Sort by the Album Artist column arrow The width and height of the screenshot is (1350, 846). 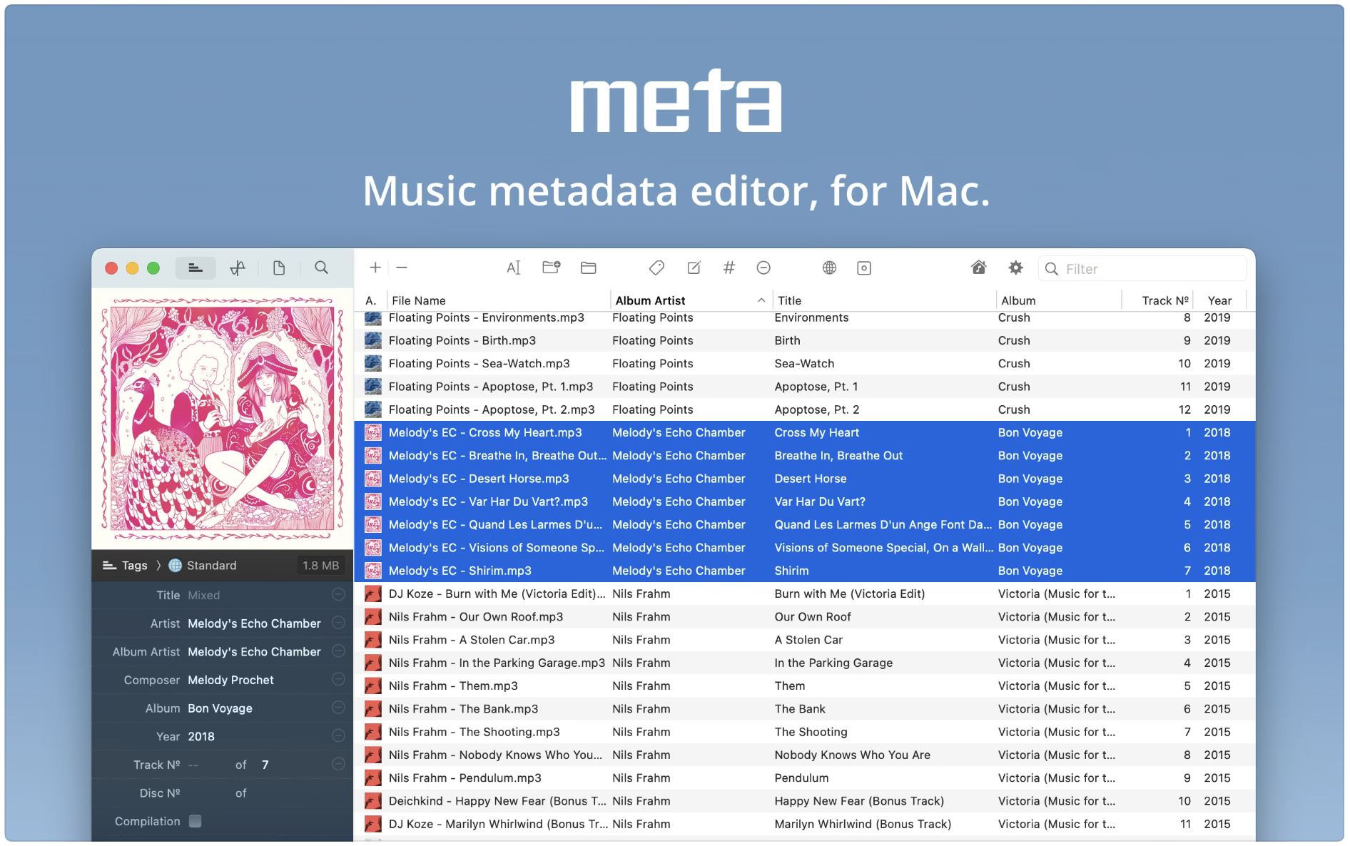point(761,300)
